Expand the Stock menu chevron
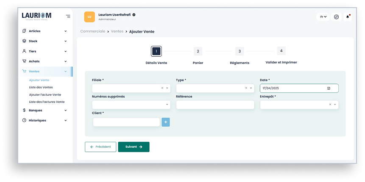 tap(66, 41)
